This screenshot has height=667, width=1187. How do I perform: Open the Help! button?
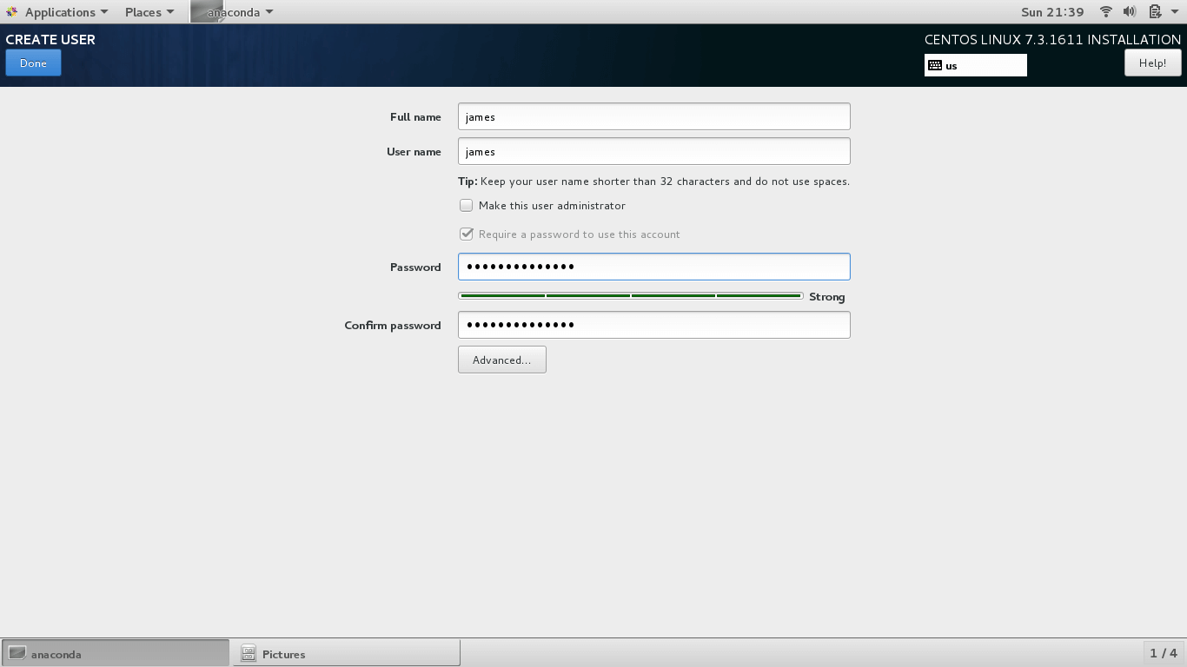(1152, 63)
